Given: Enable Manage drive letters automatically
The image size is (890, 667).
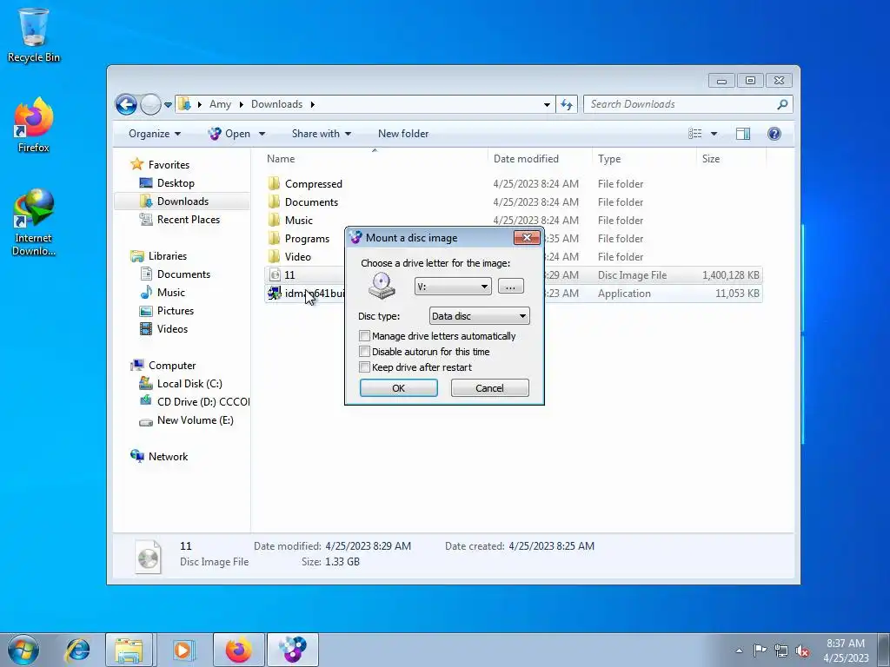Looking at the screenshot, I should [x=364, y=336].
